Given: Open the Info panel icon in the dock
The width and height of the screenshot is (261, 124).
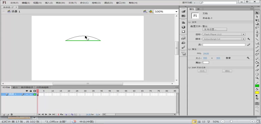Looking at the screenshot, I should (x=183, y=27).
